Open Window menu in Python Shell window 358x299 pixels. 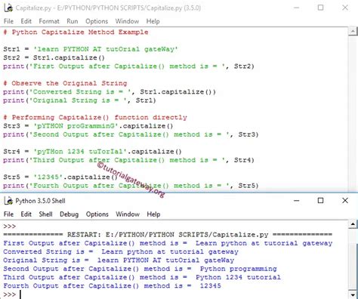[128, 214]
